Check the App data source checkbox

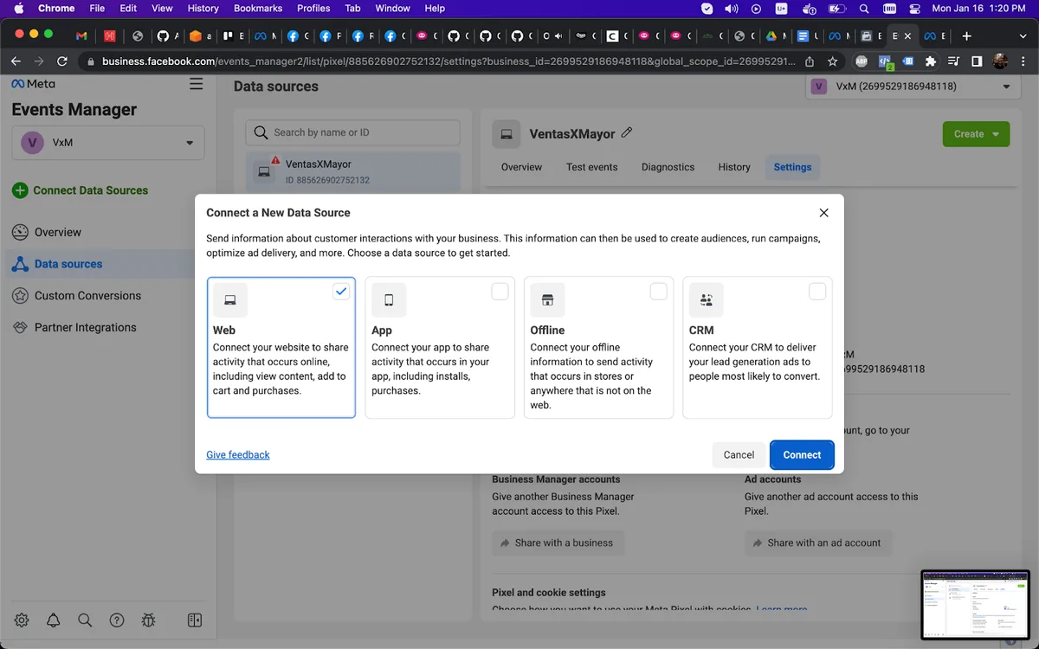point(500,292)
